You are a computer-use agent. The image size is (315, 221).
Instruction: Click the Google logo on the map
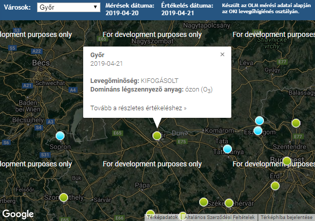18,214
